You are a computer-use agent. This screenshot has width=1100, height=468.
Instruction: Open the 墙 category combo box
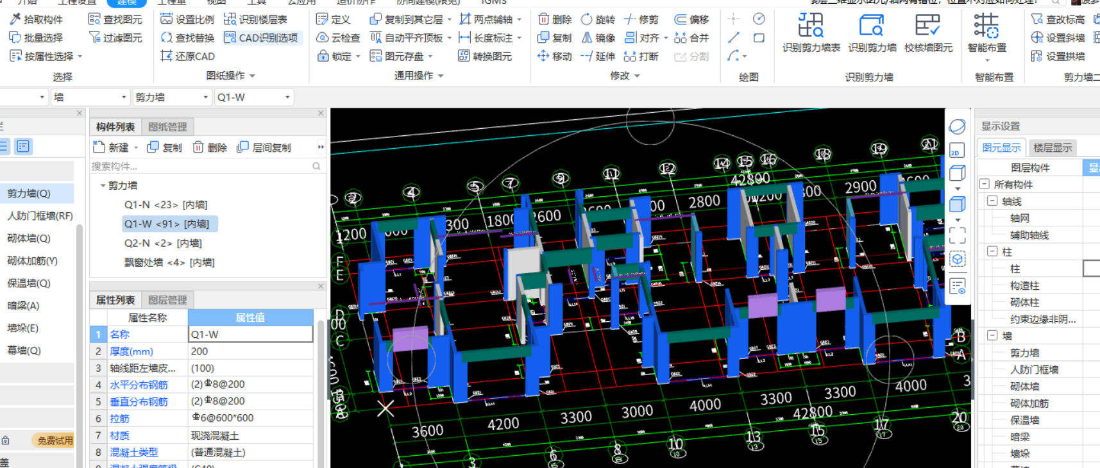(x=89, y=97)
